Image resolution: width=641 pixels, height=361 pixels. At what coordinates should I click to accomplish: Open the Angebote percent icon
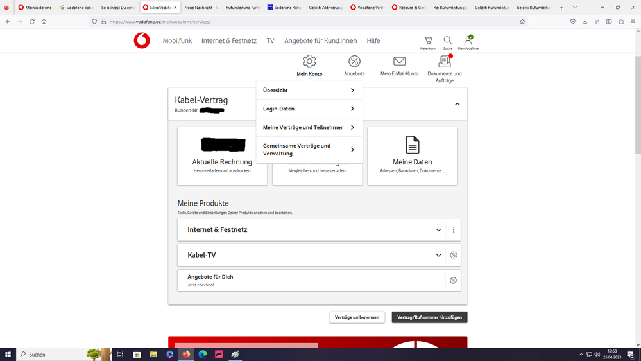(354, 66)
